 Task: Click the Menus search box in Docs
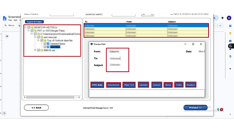pos(10,25)
